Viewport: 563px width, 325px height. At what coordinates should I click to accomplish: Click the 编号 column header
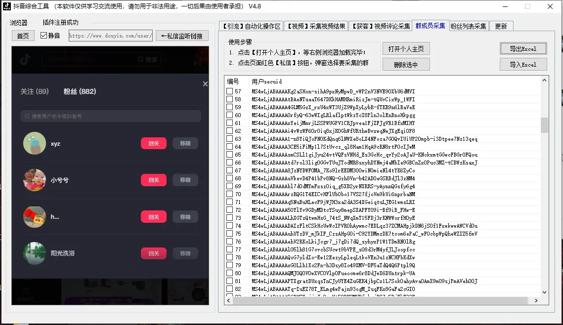(233, 81)
